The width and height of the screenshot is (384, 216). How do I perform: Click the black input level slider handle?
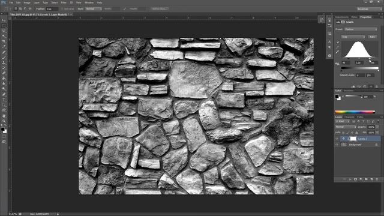click(349, 59)
